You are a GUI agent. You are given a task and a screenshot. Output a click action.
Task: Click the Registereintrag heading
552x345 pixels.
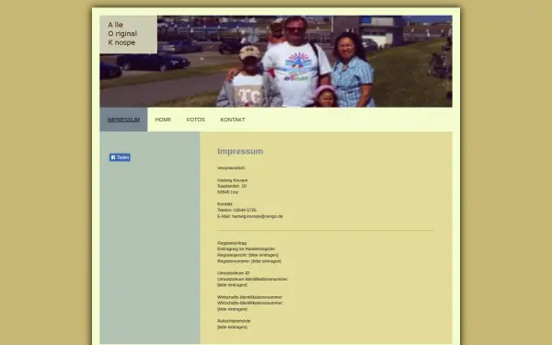coord(232,243)
